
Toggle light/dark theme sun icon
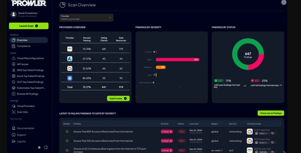pyautogui.click(x=39, y=147)
